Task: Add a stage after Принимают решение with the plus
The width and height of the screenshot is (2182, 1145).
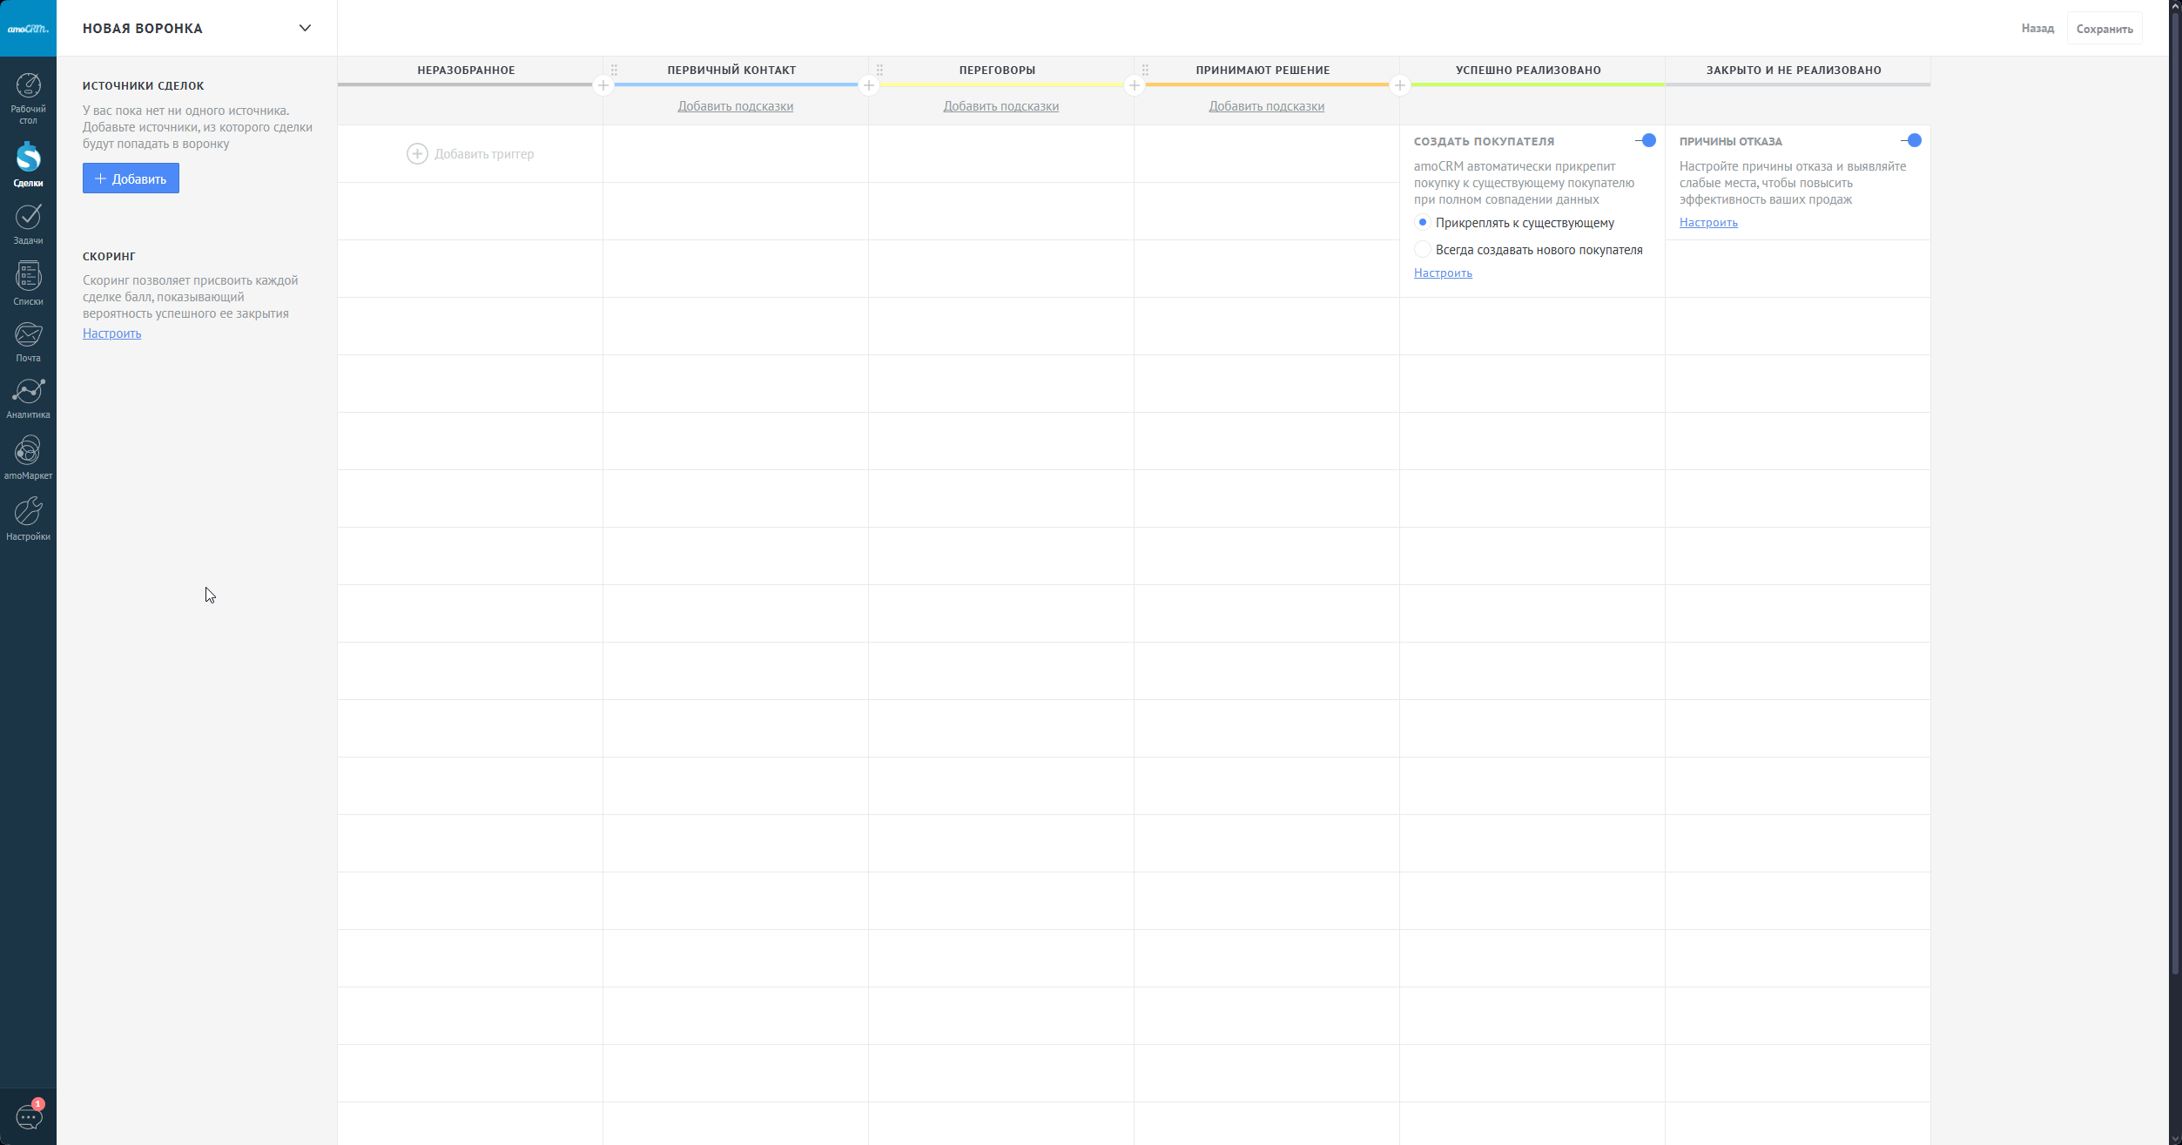Action: click(1399, 85)
